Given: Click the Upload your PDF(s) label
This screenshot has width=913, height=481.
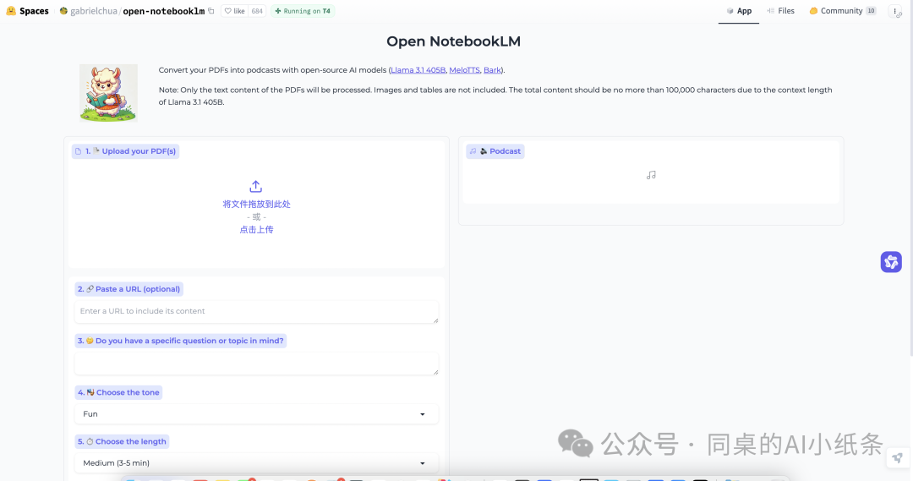Looking at the screenshot, I should 125,151.
